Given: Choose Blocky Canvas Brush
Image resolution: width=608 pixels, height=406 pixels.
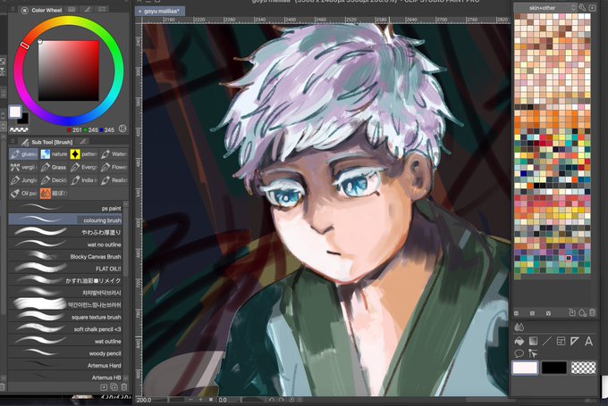Looking at the screenshot, I should click(x=65, y=256).
